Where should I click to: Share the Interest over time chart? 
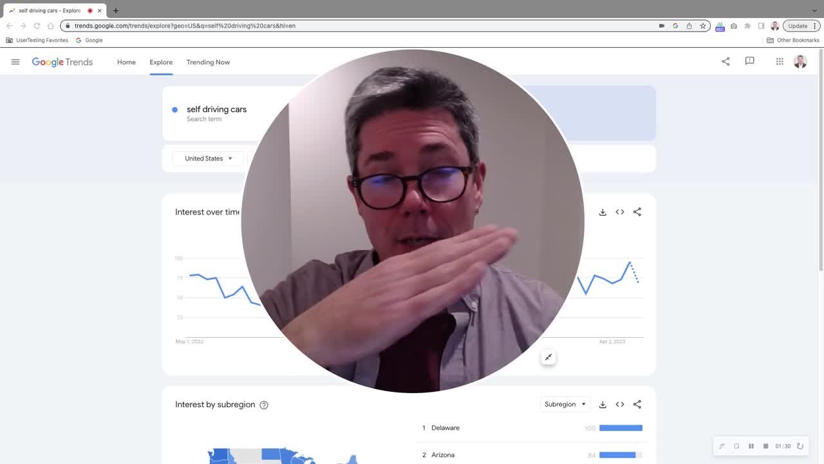[637, 212]
